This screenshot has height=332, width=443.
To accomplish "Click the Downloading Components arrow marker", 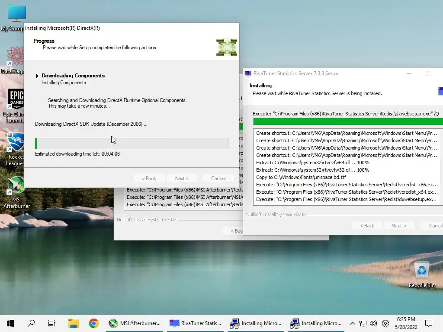I will (37, 76).
